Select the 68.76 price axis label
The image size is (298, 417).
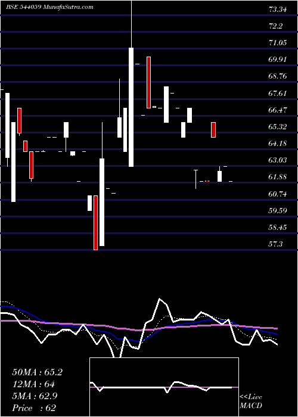[x=278, y=76]
